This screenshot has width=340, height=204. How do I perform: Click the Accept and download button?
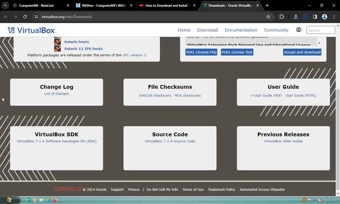coord(302,52)
